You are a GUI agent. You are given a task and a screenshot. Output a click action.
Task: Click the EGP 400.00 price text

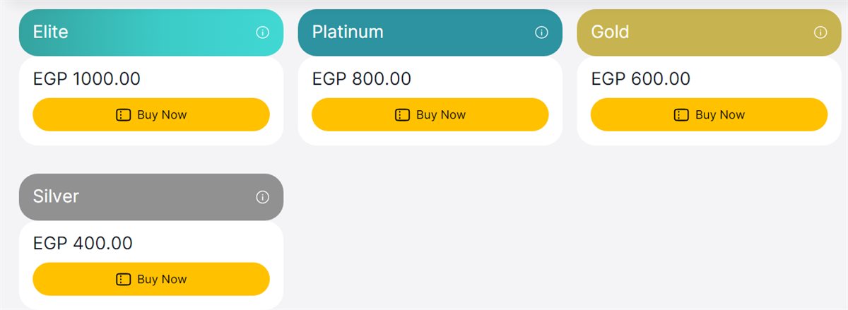coord(83,243)
